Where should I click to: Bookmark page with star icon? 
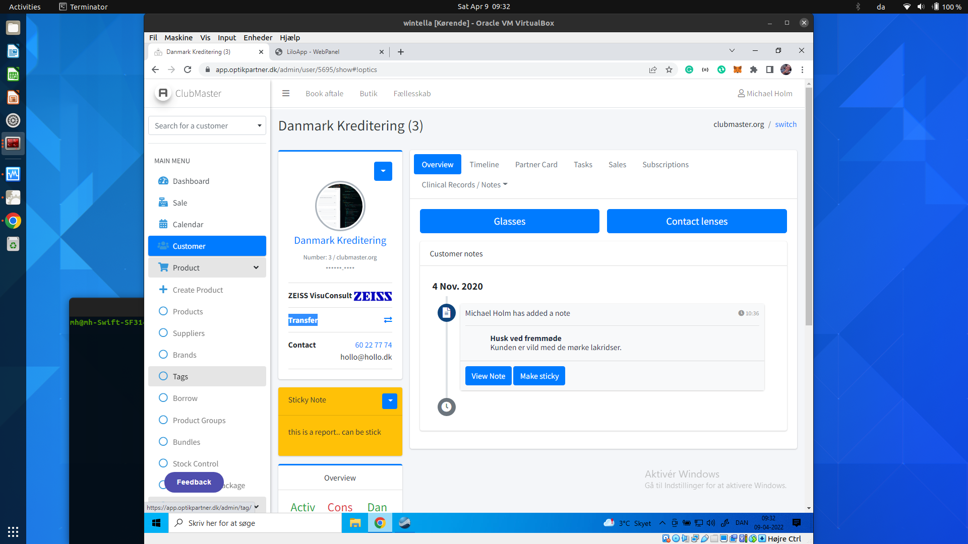(x=669, y=70)
